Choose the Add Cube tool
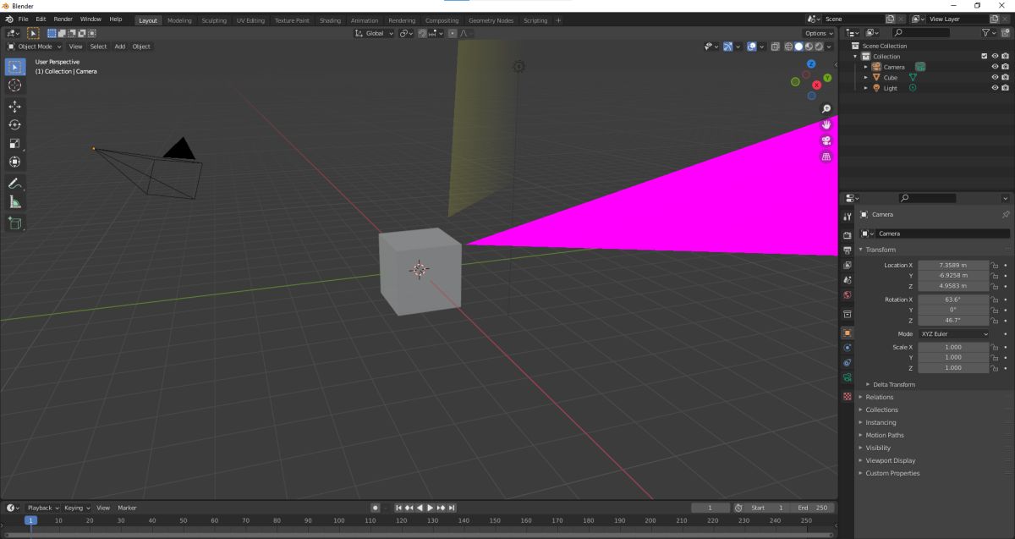The image size is (1015, 539). coord(15,223)
